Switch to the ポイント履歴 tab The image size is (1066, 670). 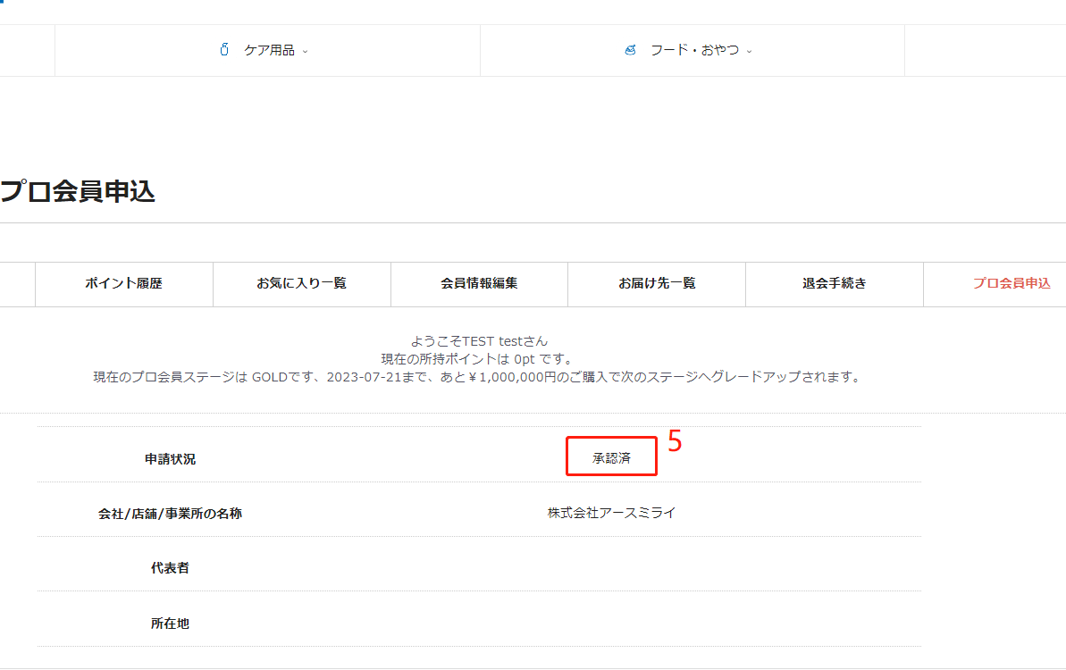pos(124,284)
